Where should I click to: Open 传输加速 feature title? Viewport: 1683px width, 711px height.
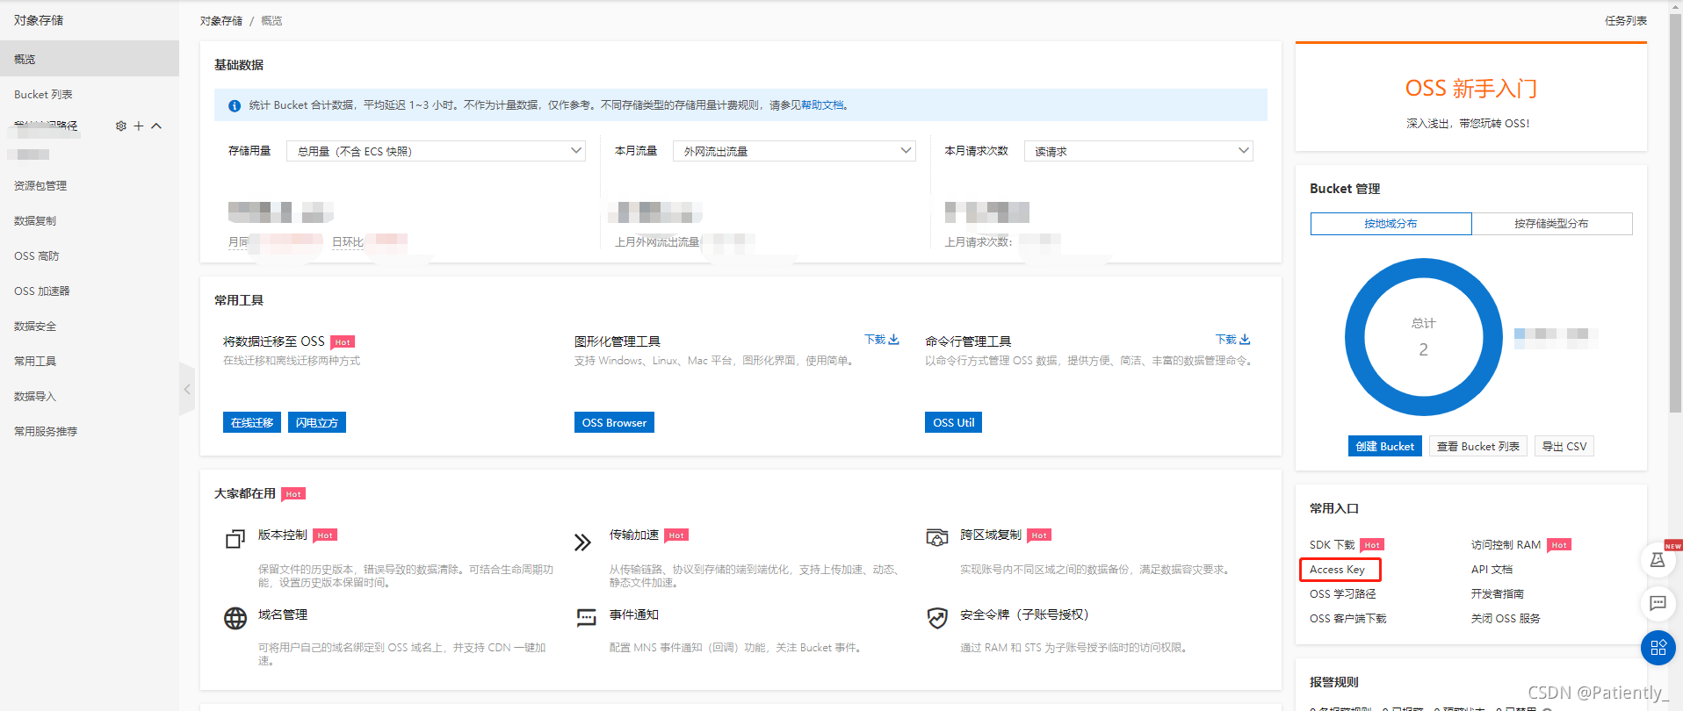634,535
